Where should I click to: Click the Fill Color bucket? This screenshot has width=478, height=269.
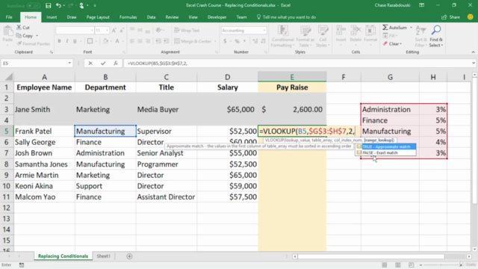tap(105, 41)
